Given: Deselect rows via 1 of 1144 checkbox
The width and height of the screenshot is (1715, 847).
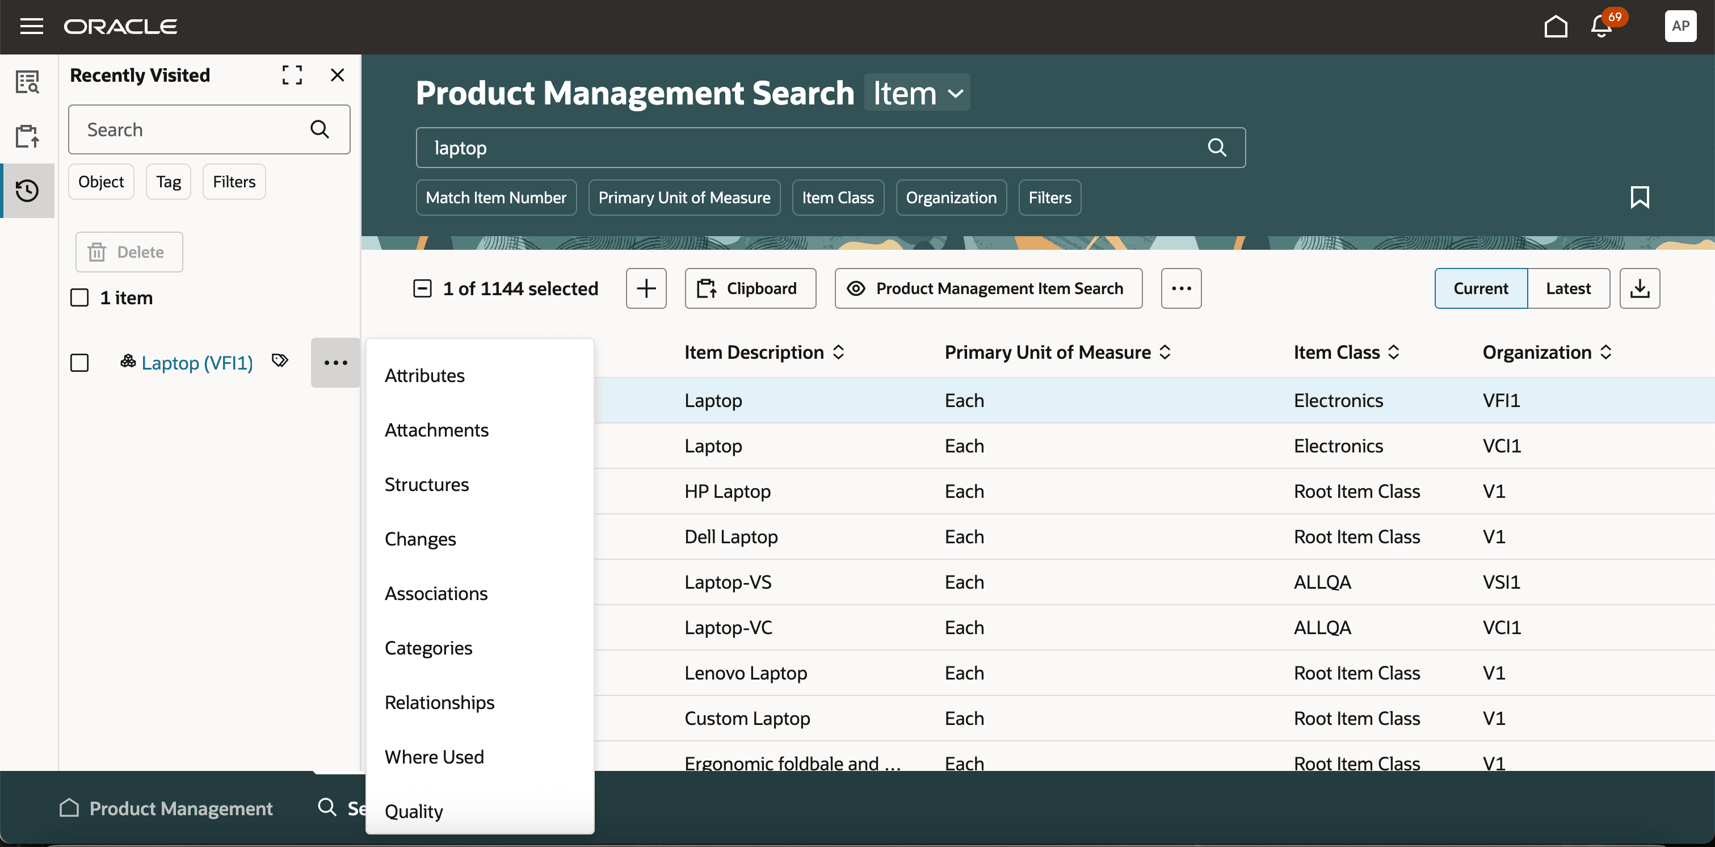Looking at the screenshot, I should point(423,288).
